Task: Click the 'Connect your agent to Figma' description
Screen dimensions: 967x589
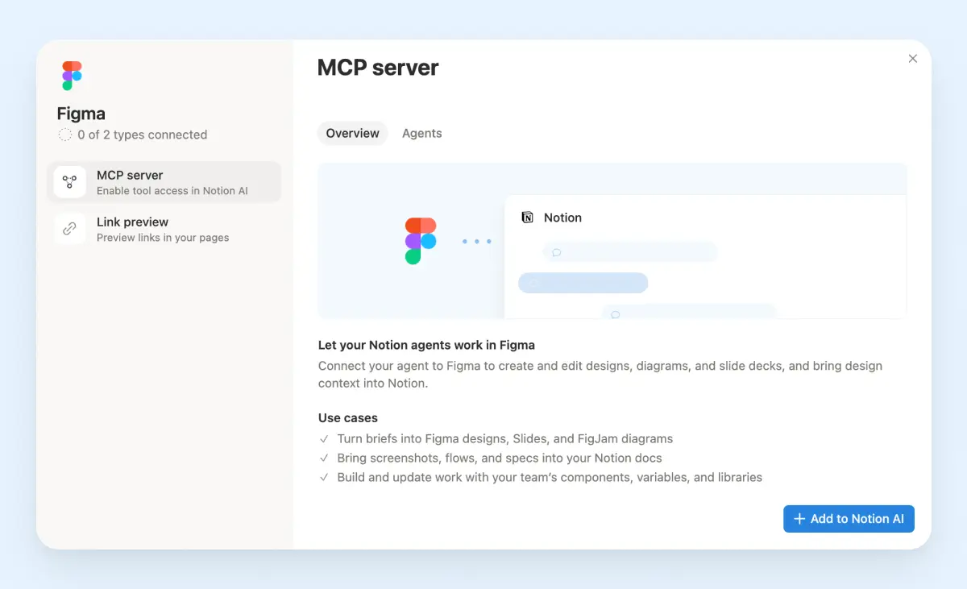Action: point(600,375)
